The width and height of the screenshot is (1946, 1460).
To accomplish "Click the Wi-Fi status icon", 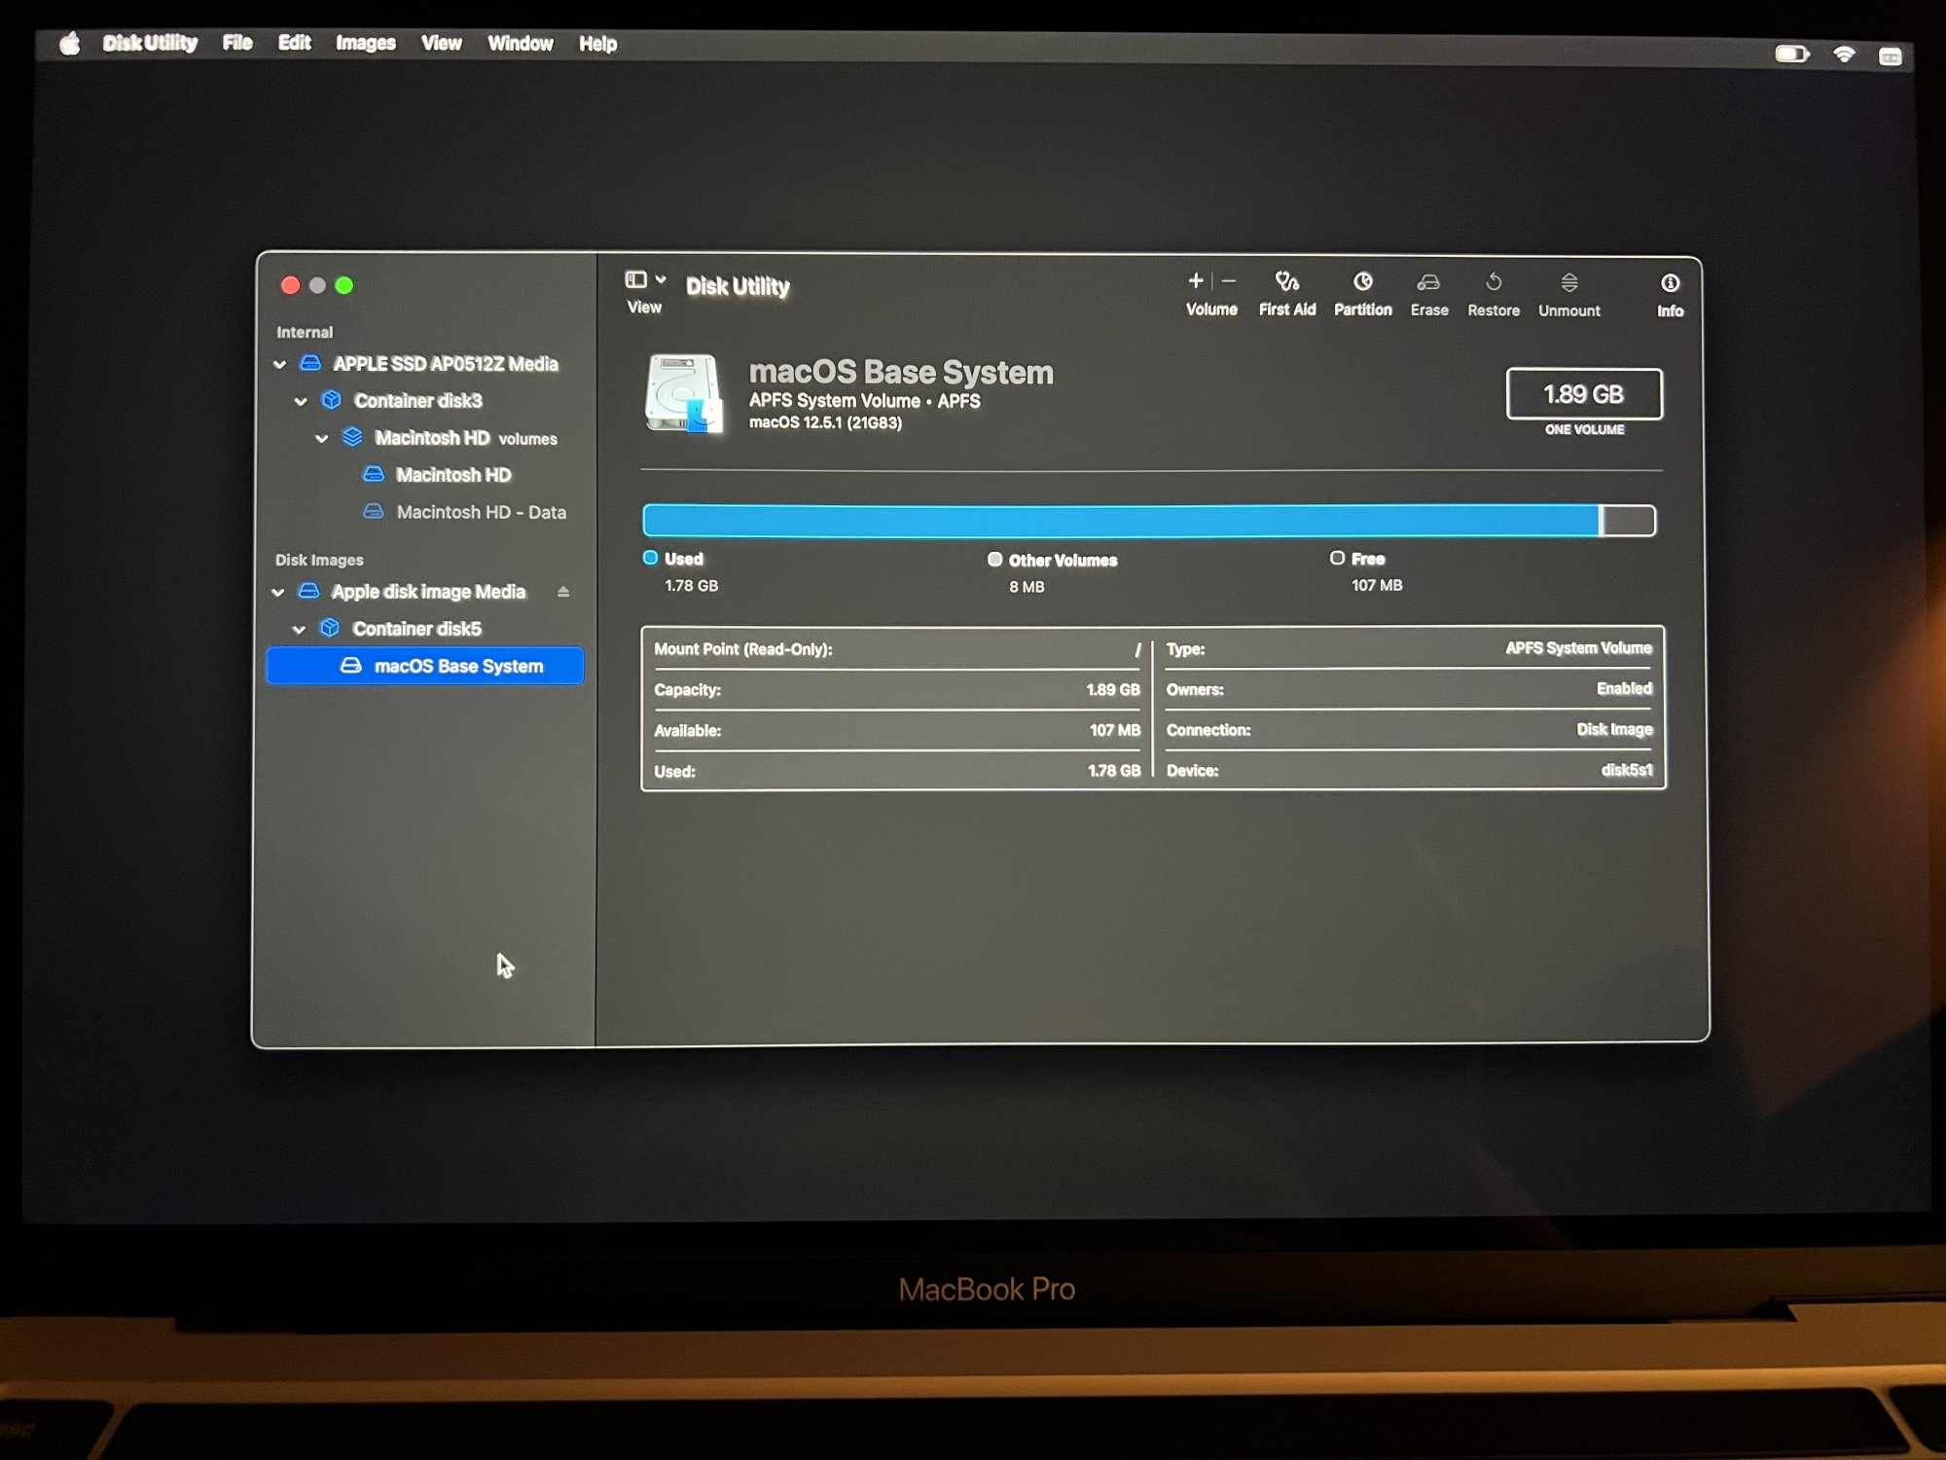I will pos(1844,55).
